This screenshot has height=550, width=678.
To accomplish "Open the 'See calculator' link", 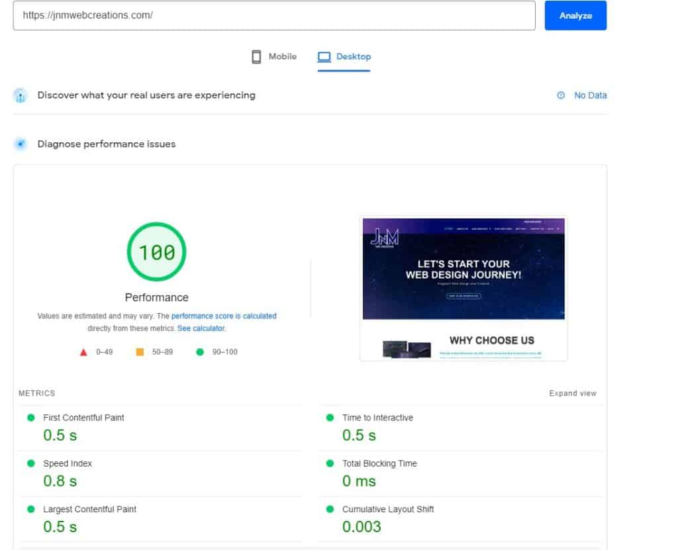I will coord(201,328).
